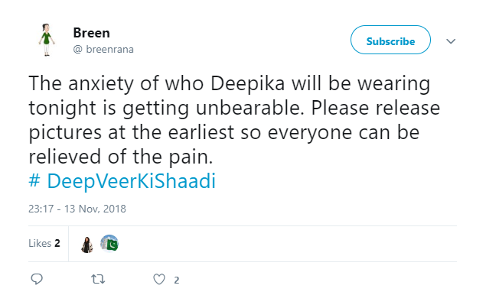Click the reply speech bubble icon
The width and height of the screenshot is (486, 308).
point(36,280)
